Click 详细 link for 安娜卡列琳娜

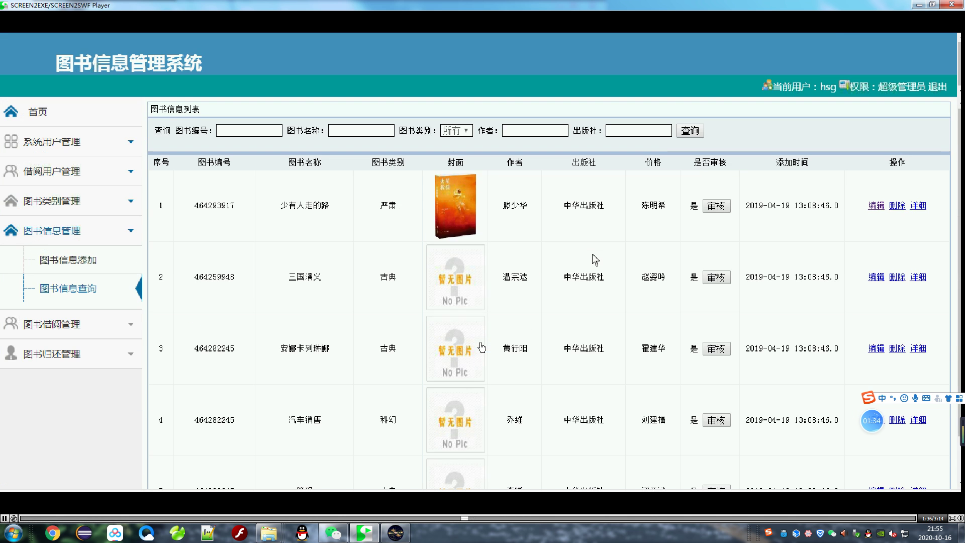pyautogui.click(x=918, y=348)
